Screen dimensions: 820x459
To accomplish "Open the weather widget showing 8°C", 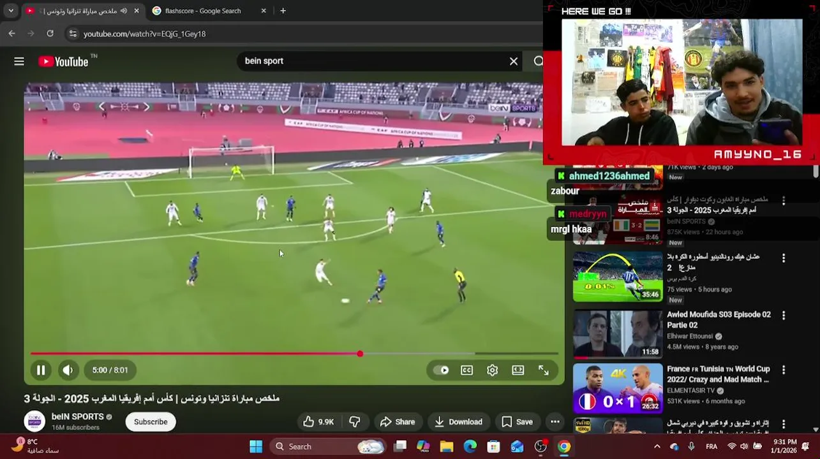I will click(35, 446).
